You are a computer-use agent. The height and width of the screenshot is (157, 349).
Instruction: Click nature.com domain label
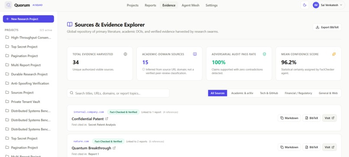click(81, 141)
